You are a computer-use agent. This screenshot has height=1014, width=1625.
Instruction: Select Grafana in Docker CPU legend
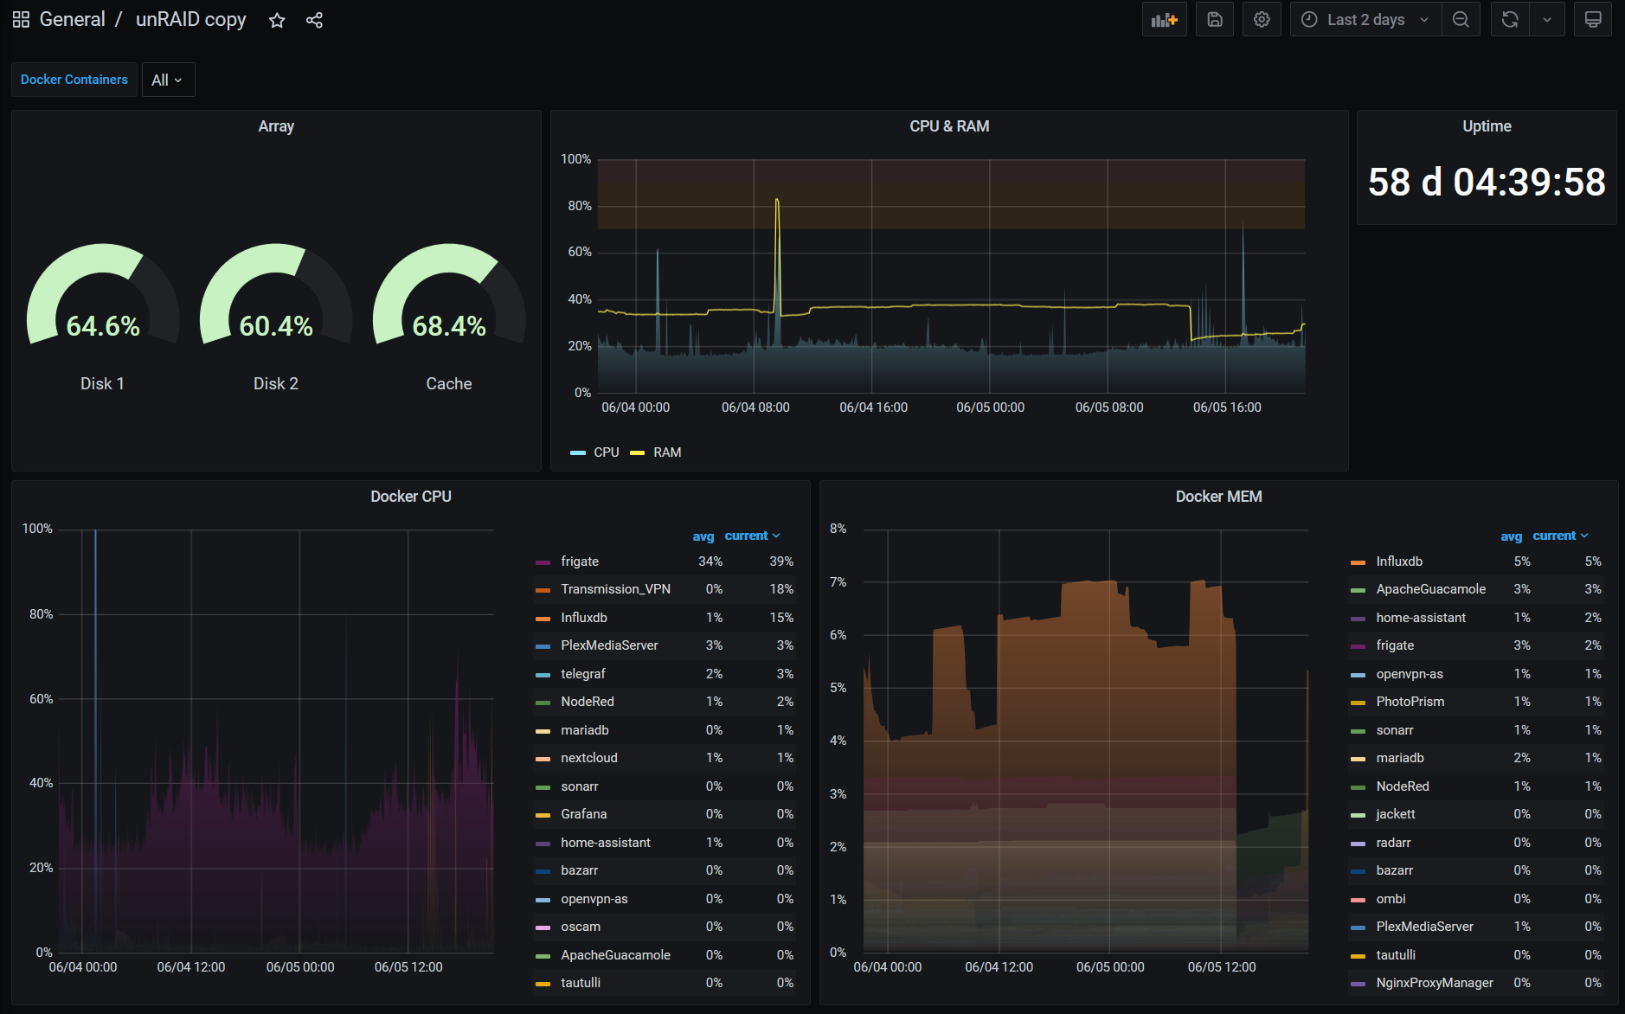point(583,814)
